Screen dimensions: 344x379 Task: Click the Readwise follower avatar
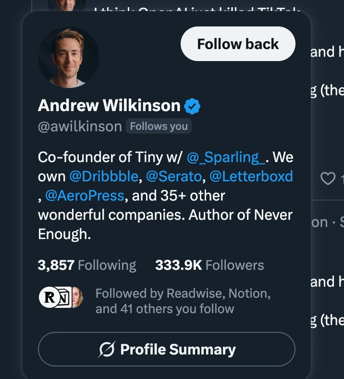click(x=49, y=297)
